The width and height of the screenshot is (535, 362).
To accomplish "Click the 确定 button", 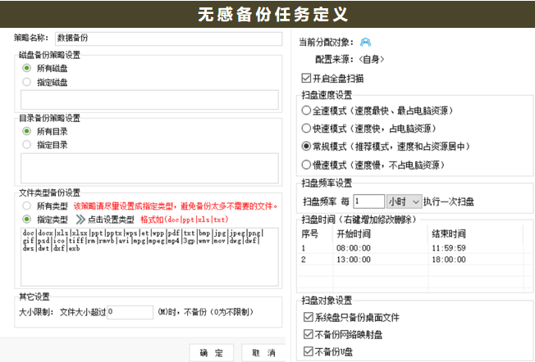I will coord(212,353).
